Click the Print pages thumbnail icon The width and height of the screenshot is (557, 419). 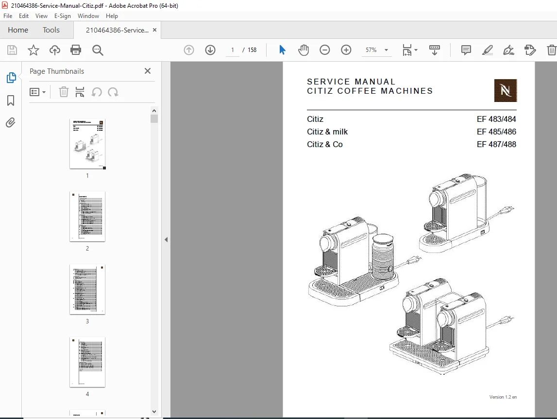pyautogui.click(x=80, y=92)
